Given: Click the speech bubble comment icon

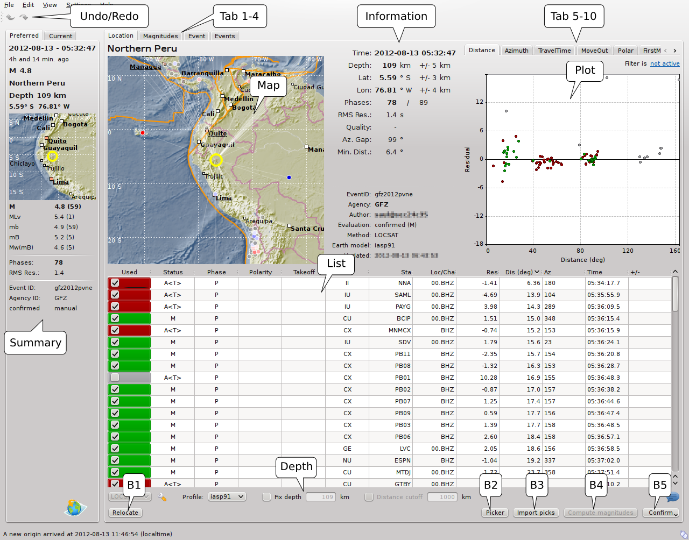Looking at the screenshot, I should point(673,497).
